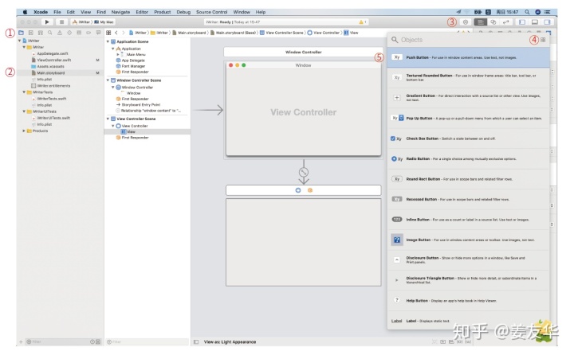Viewport: 574px width, 355px height.
Task: Open the Editor menu
Action: [x=142, y=12]
